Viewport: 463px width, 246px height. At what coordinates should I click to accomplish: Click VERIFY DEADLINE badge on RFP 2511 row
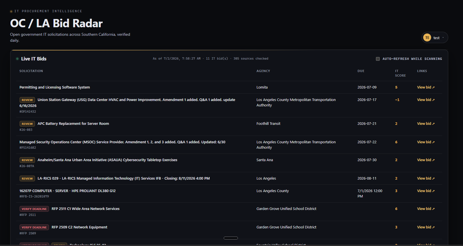[34, 209]
